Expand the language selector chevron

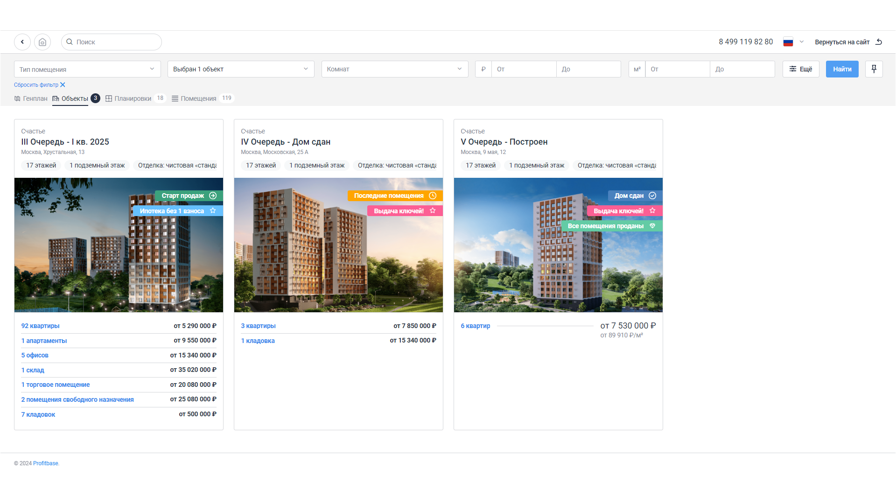[802, 42]
